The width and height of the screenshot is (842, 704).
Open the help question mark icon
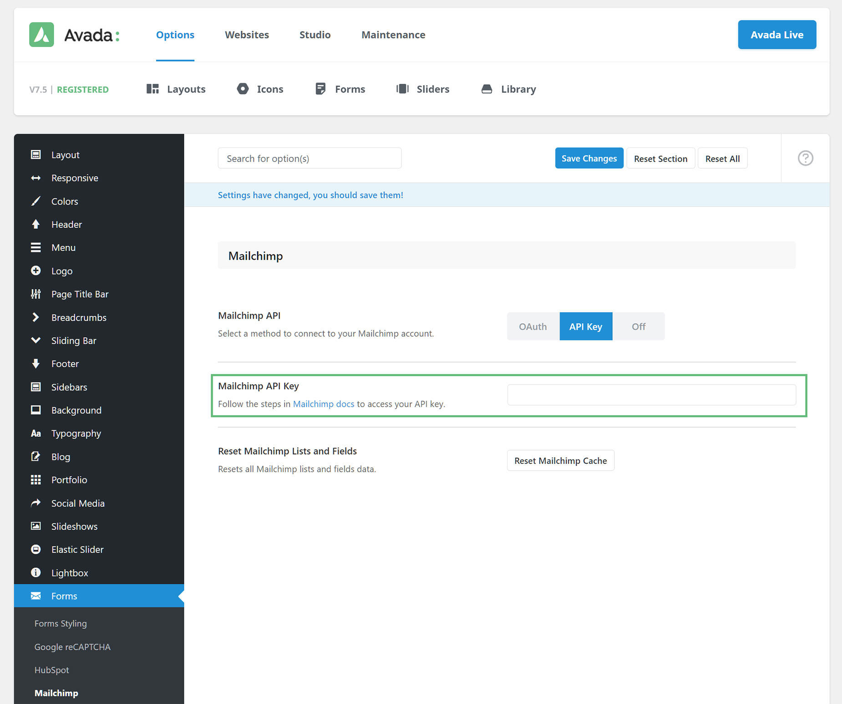(x=805, y=158)
